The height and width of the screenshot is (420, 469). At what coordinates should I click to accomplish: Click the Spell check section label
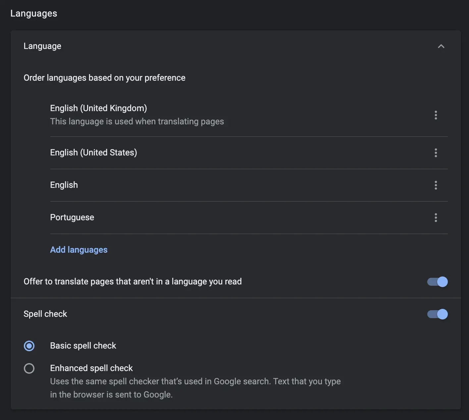(x=45, y=314)
